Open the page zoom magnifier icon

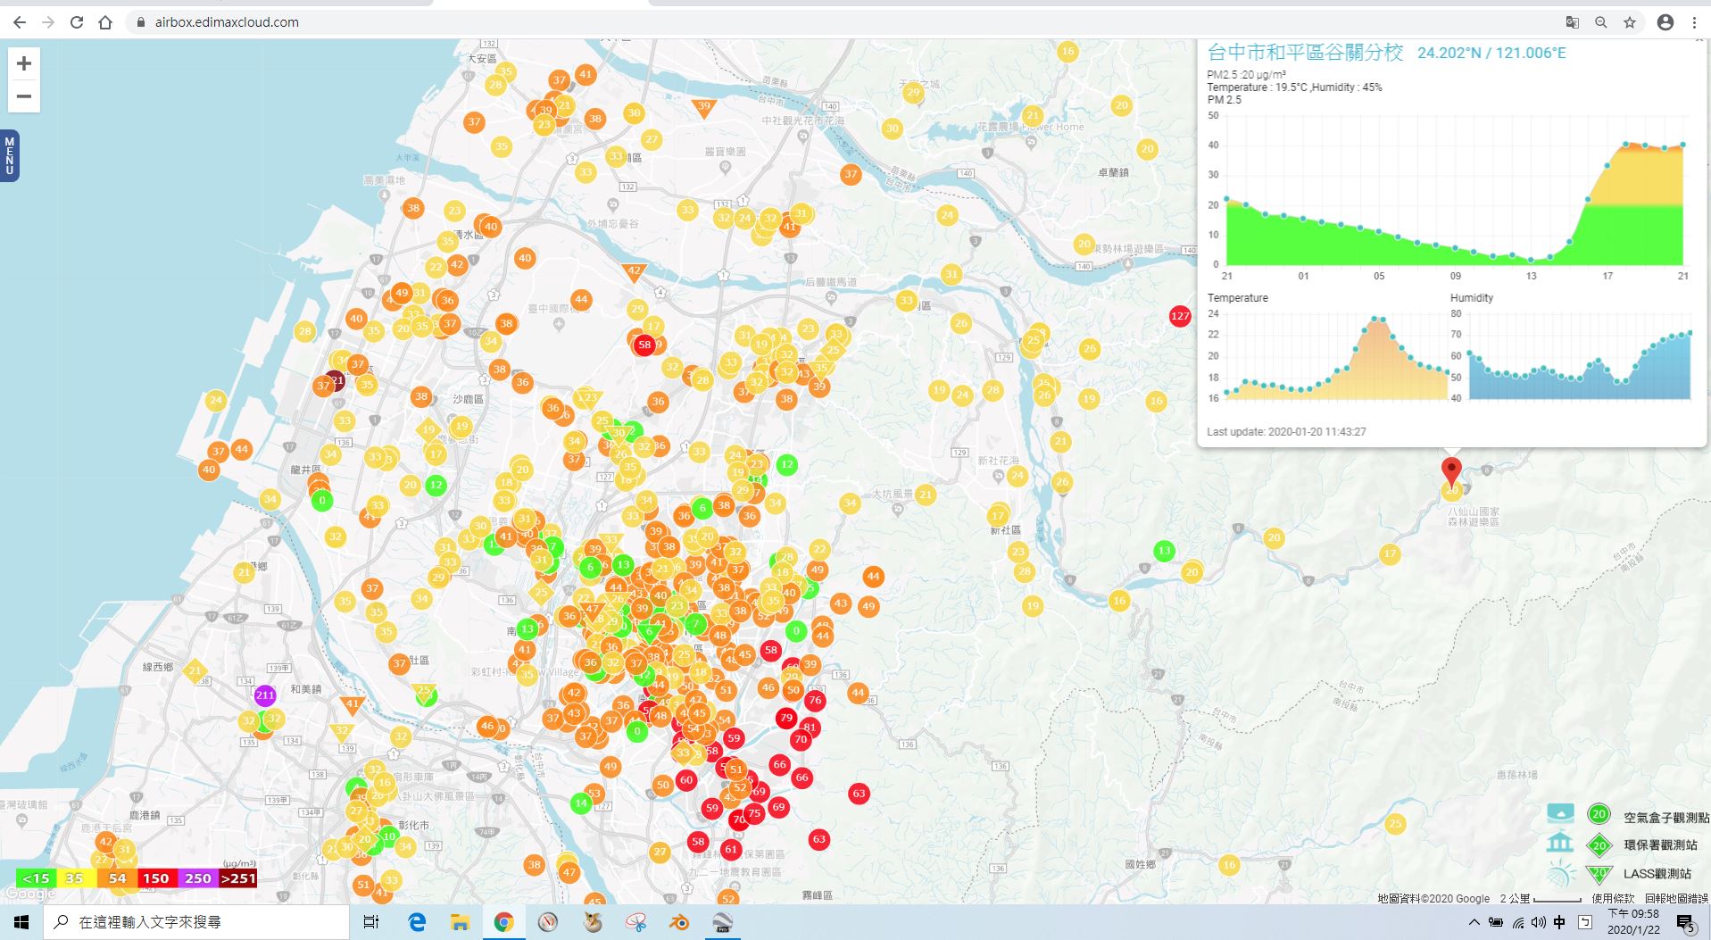click(x=1601, y=22)
